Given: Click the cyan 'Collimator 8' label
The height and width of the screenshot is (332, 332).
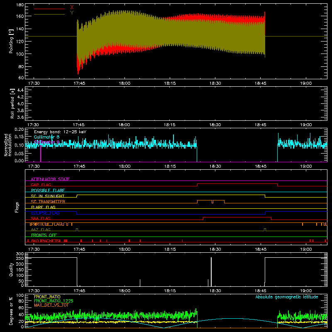Looking at the screenshot, I should click(46, 137).
